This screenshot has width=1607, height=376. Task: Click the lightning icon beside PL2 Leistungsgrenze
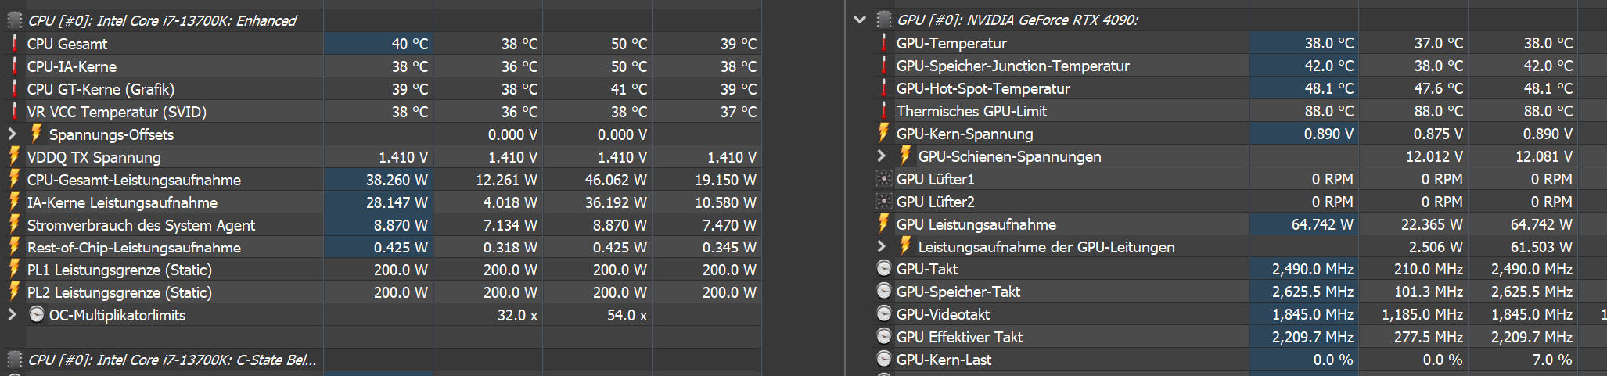point(14,292)
